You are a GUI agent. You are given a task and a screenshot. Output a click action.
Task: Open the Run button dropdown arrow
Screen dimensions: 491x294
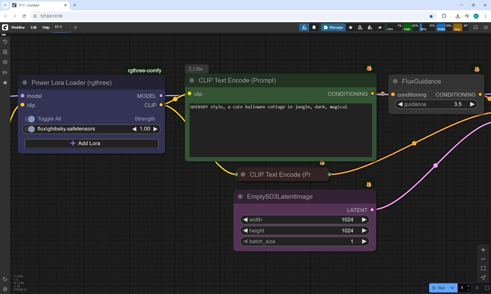pyautogui.click(x=452, y=288)
